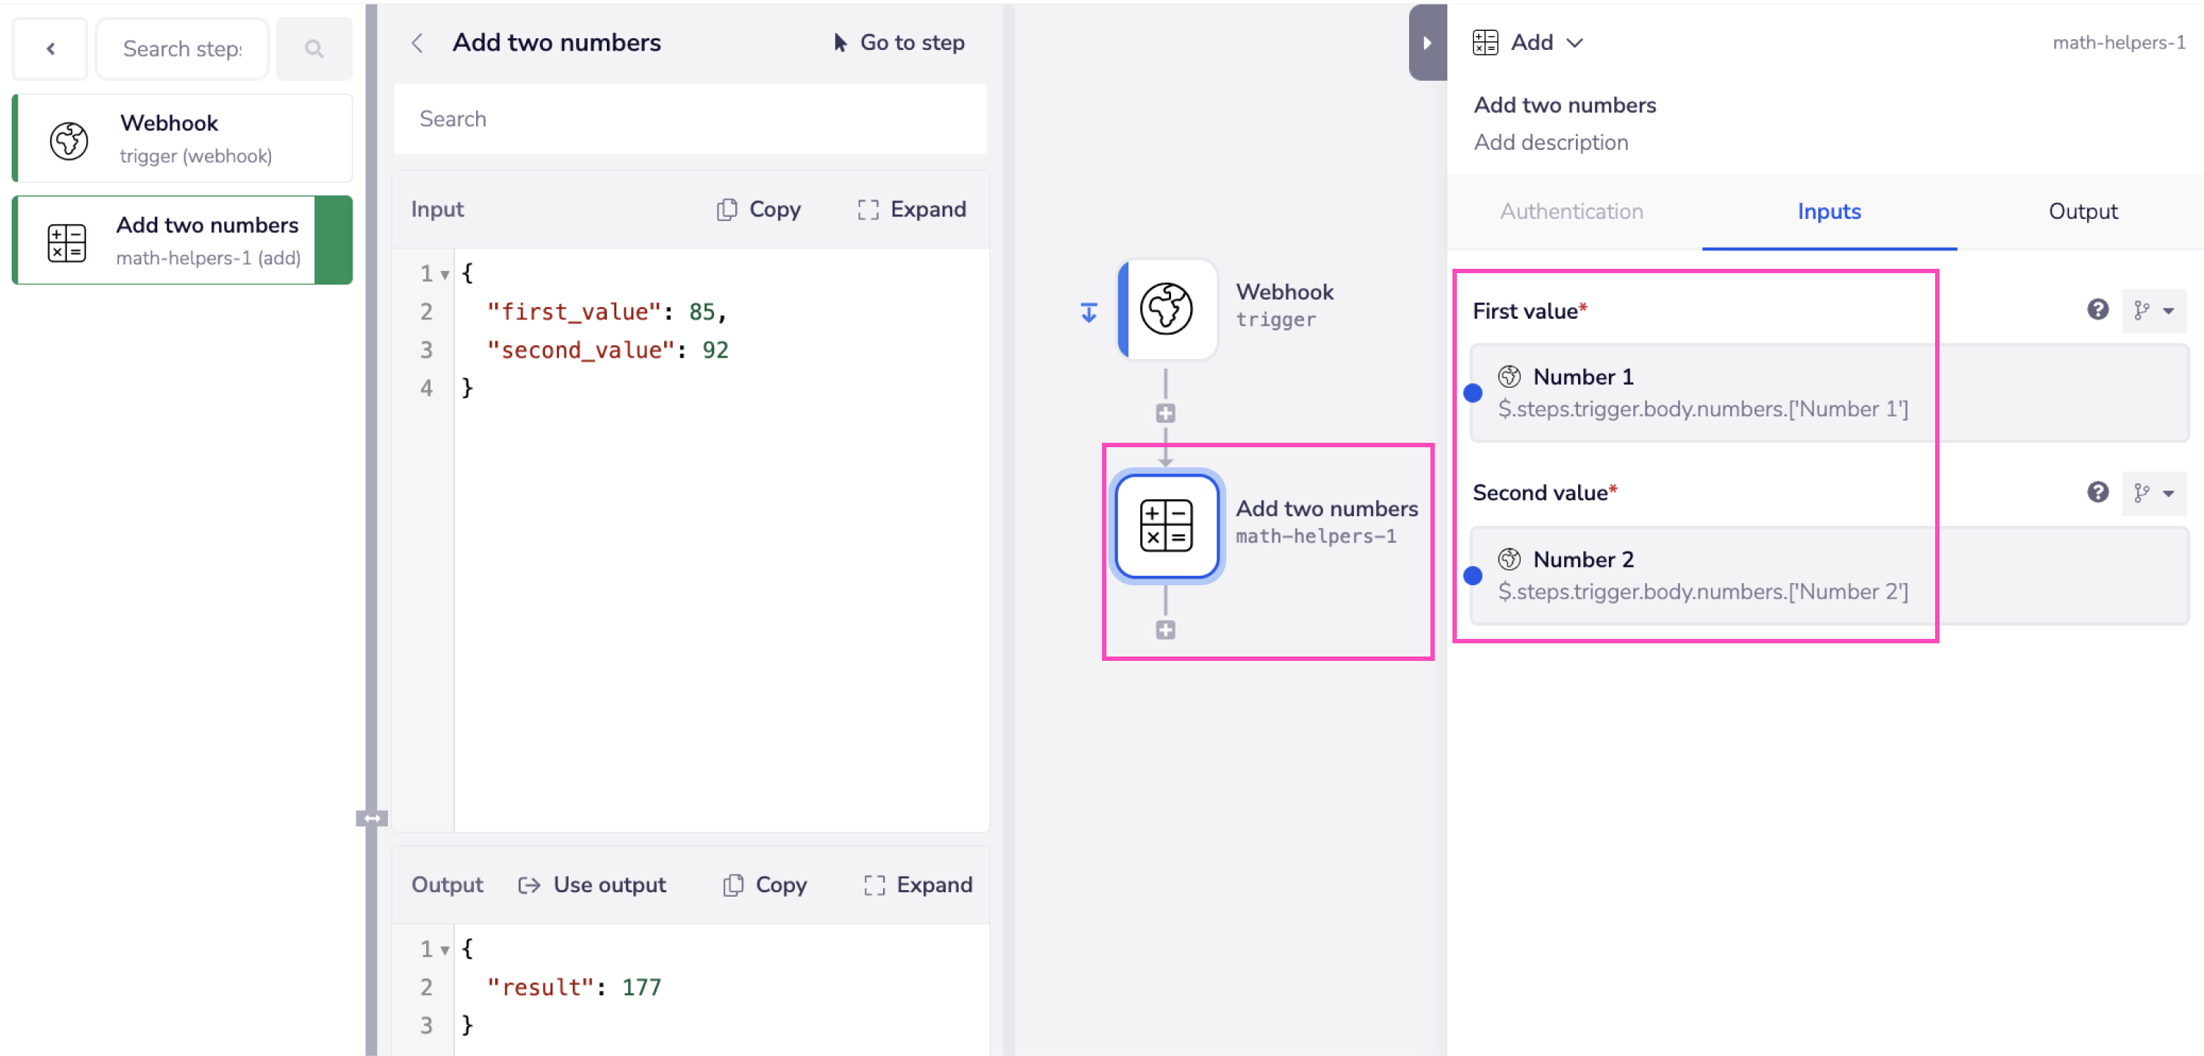Open Second value branch type dropdown

coord(2153,493)
